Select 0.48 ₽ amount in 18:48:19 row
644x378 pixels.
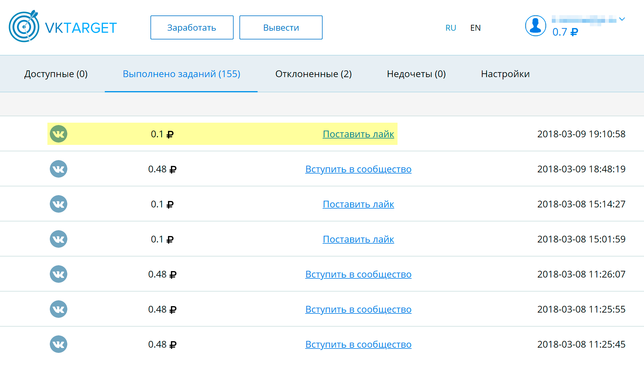(162, 169)
